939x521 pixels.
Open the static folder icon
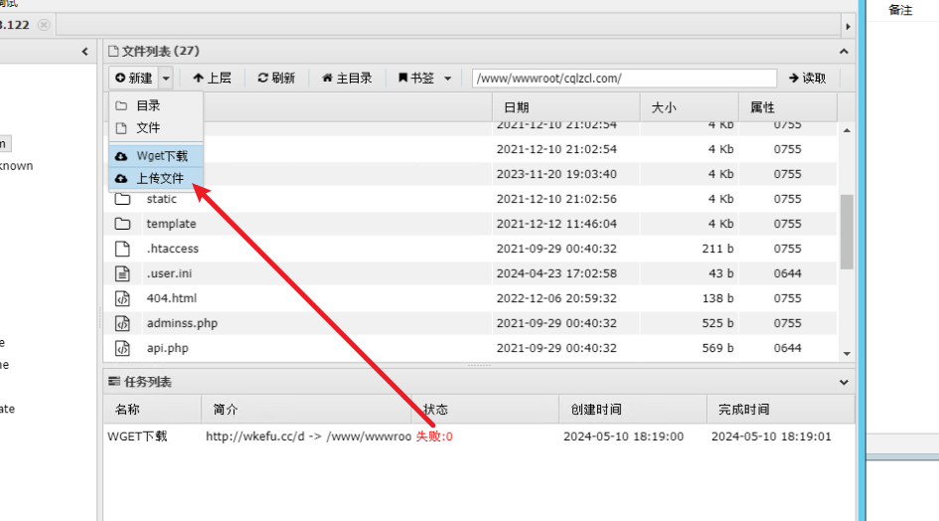pyautogui.click(x=122, y=199)
